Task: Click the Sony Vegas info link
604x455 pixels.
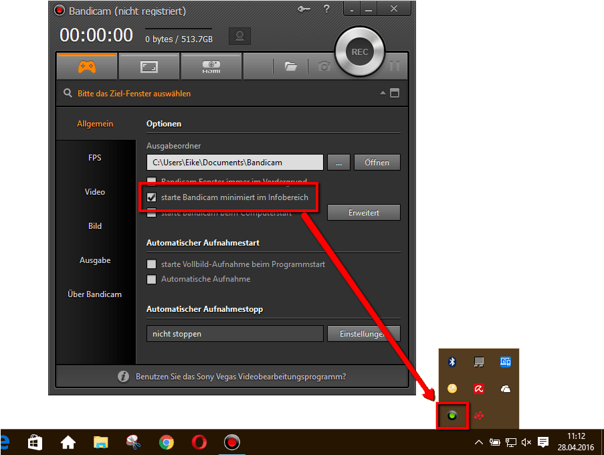Action: (x=241, y=377)
